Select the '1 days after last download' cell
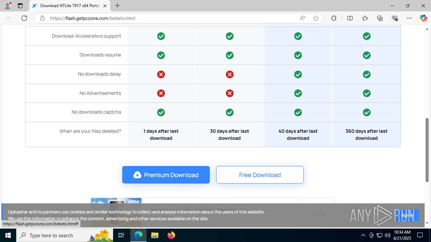The image size is (431, 242). click(161, 134)
